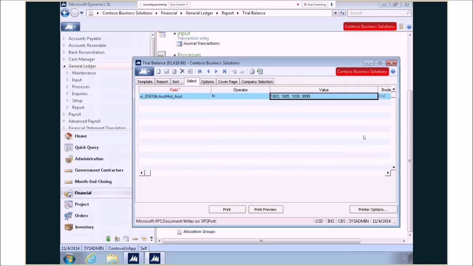Go to the next record

tap(216, 71)
